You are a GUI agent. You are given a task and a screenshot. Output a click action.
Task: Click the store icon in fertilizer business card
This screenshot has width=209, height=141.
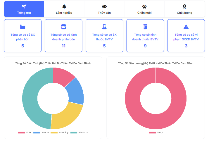click(63, 27)
